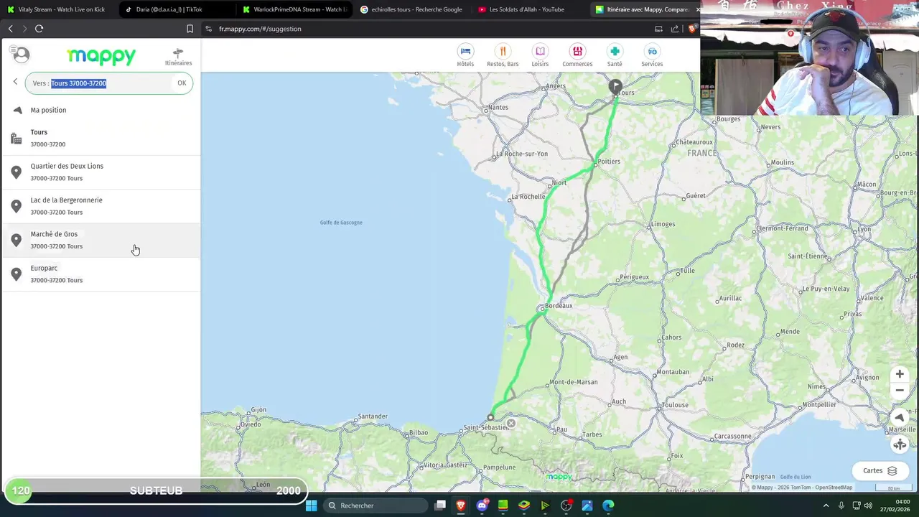Open the Brave Shields icon
Viewport: 919px width, 517px height.
pyautogui.click(x=691, y=29)
